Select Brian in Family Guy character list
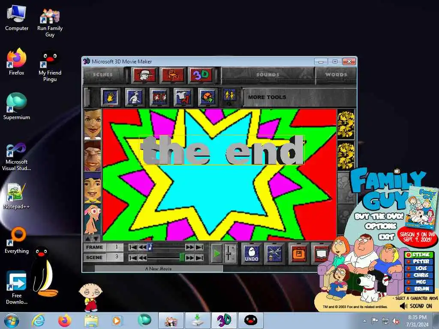The image size is (439, 329). [419, 289]
